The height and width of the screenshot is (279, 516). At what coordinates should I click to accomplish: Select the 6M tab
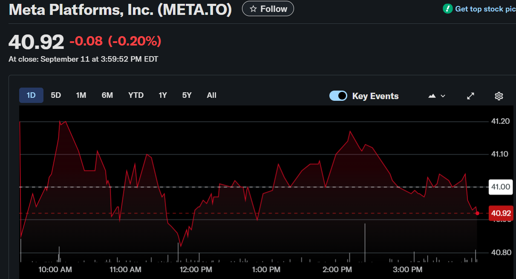tap(107, 95)
